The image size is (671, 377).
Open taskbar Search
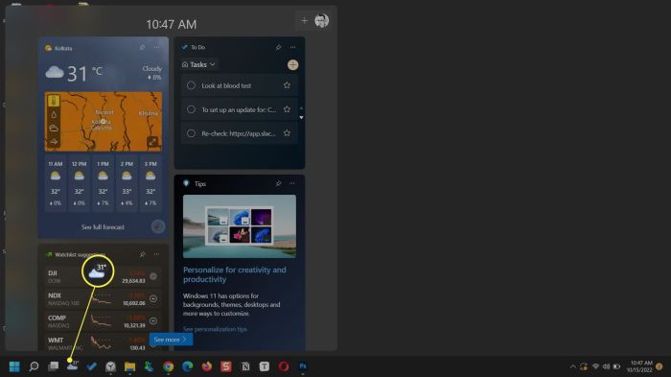point(34,366)
